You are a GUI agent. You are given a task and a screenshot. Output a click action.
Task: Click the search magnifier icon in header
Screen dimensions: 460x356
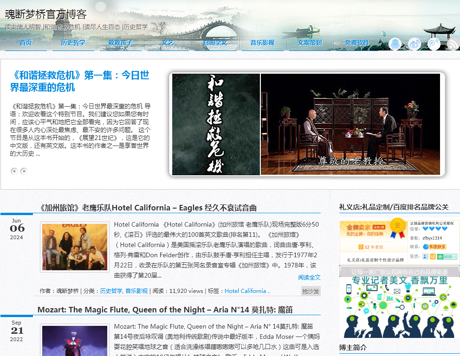tap(434, 44)
